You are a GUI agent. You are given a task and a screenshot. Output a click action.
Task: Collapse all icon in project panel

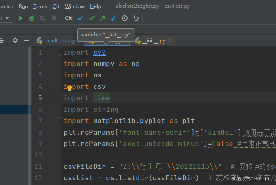pyautogui.click(x=2, y=40)
